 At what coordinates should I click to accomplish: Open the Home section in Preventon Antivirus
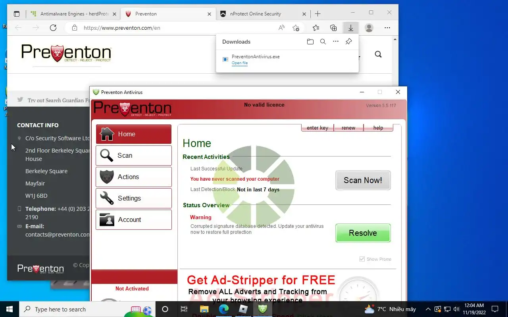[134, 134]
